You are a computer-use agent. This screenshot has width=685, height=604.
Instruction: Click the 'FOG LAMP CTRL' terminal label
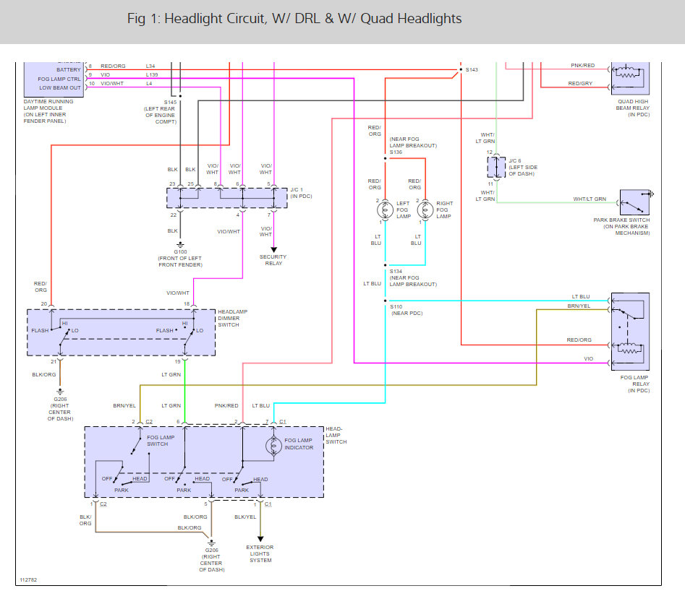pos(59,79)
